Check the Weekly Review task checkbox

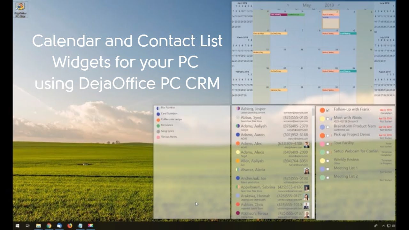328,161
